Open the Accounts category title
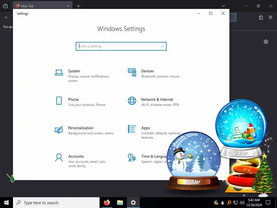277x208 pixels. [76, 156]
